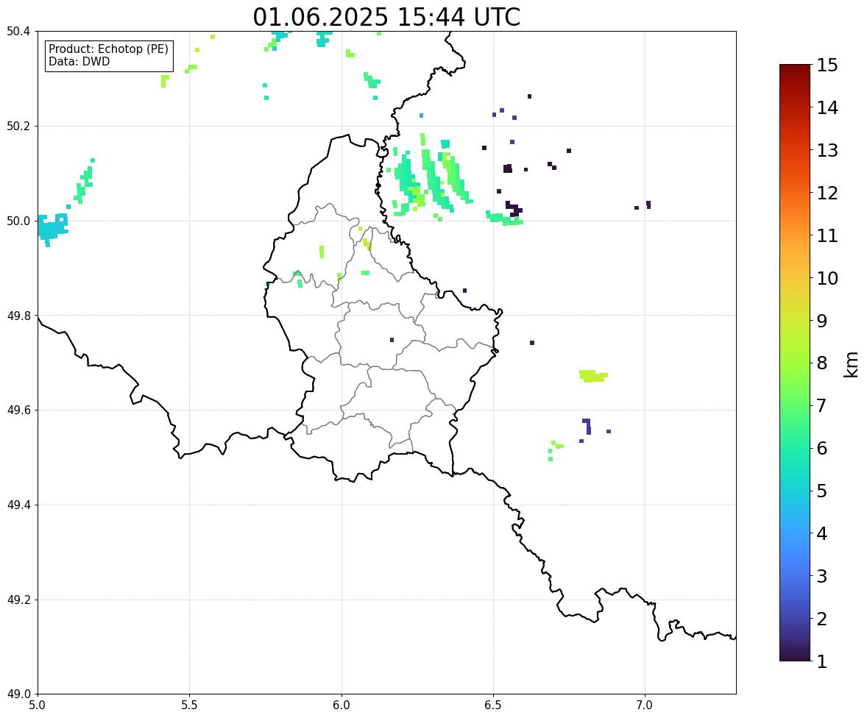Click colorbar tick label 12
867x718 pixels.
[x=827, y=193]
